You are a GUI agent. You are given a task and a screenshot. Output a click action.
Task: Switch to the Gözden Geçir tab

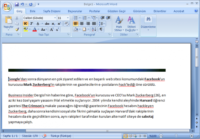117,11
